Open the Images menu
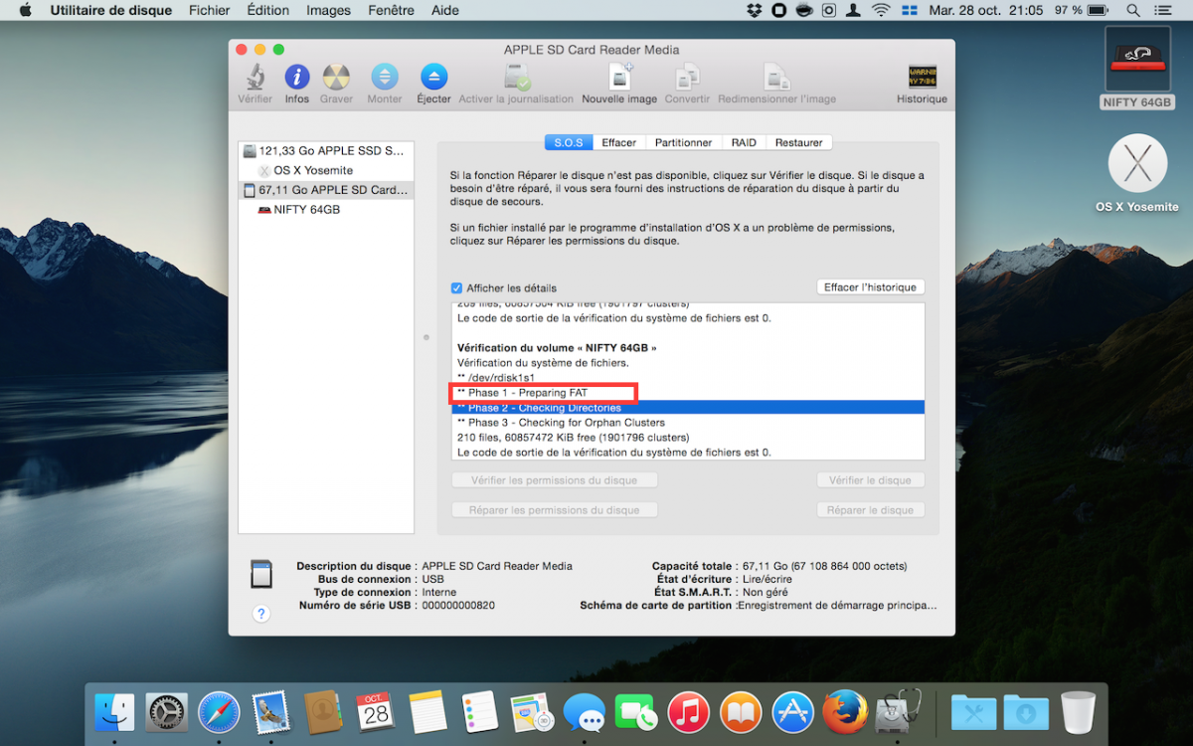The image size is (1193, 746). pyautogui.click(x=328, y=11)
